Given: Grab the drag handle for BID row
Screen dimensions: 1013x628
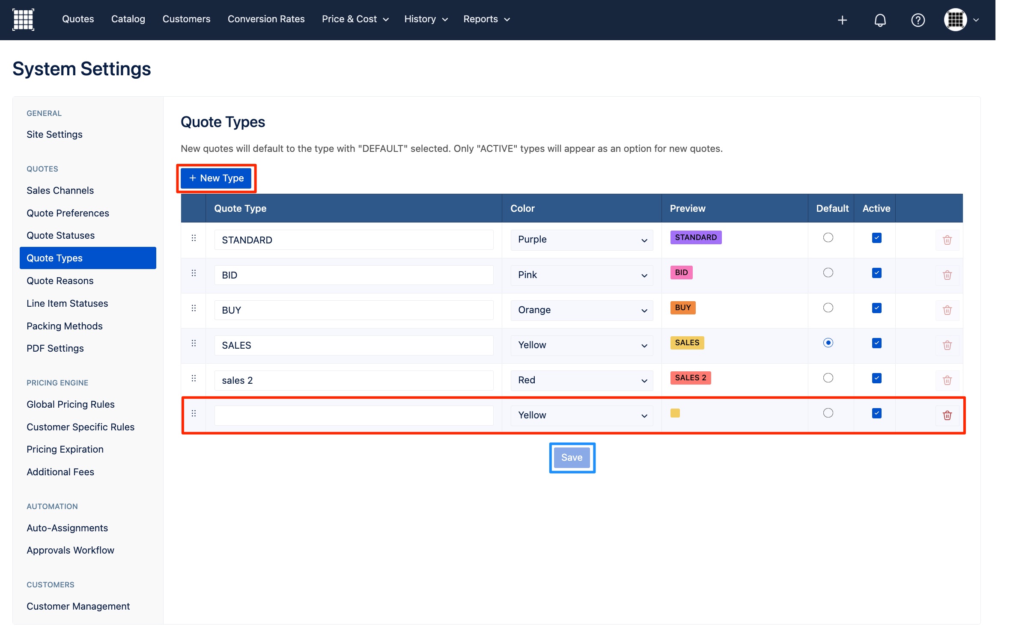Looking at the screenshot, I should pos(194,273).
